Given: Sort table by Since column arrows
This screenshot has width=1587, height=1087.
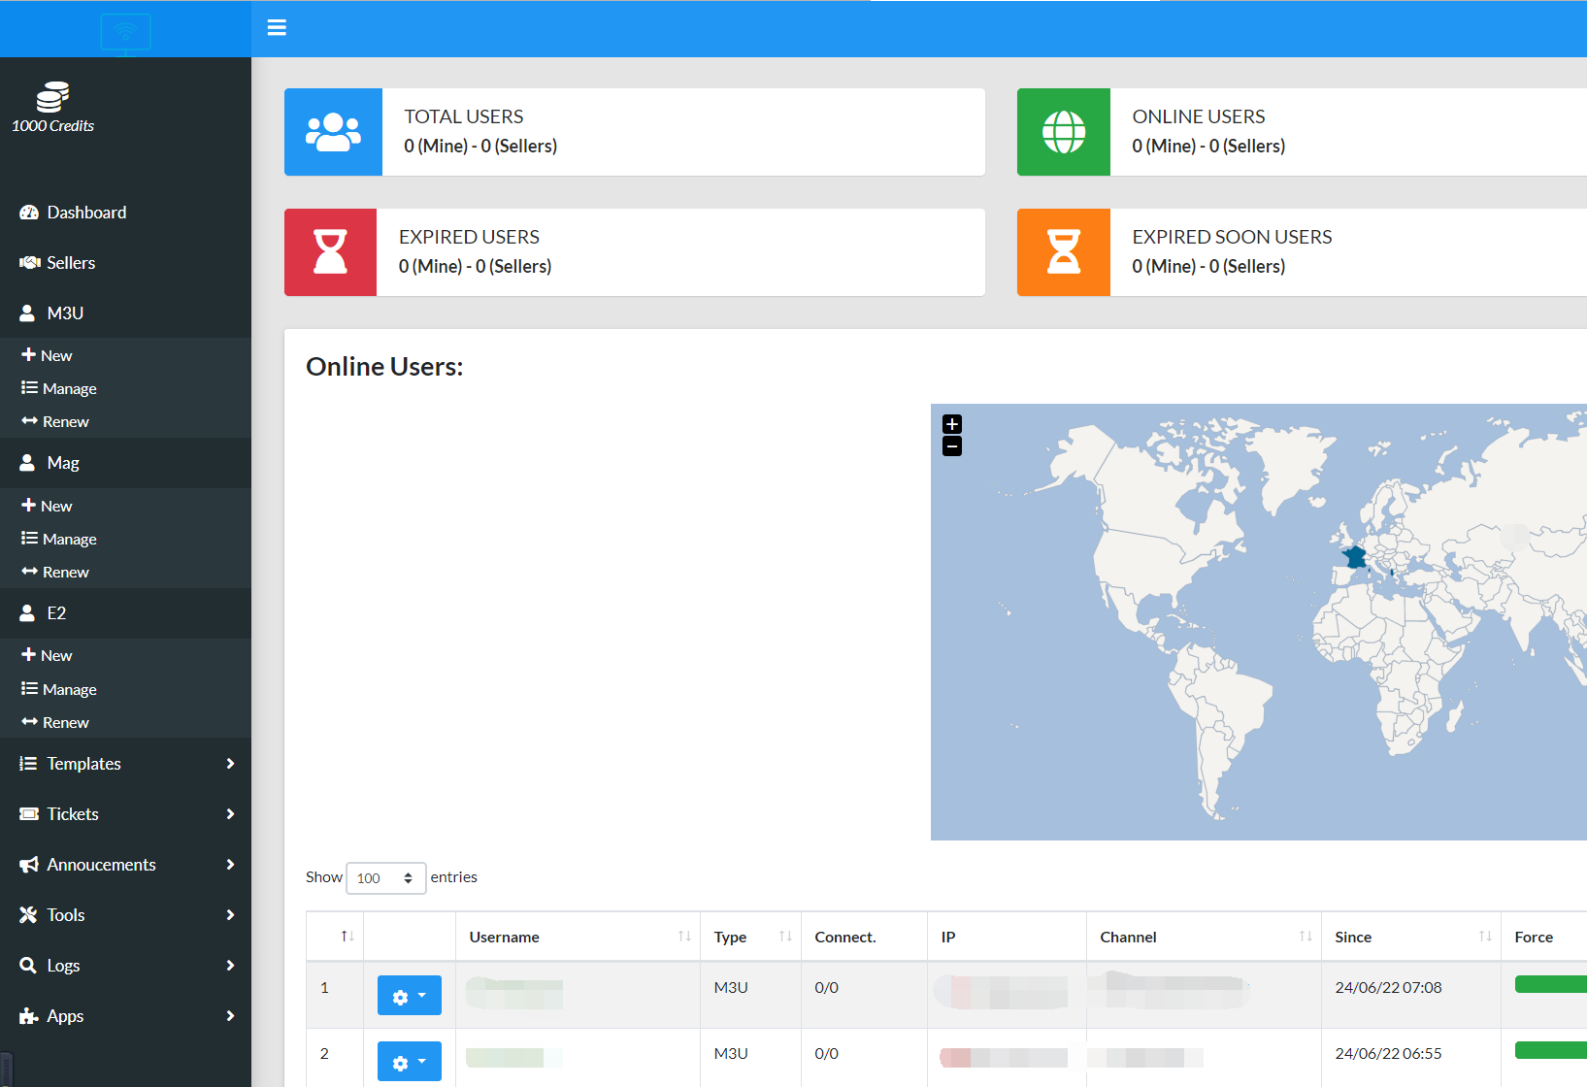Looking at the screenshot, I should click(x=1485, y=937).
